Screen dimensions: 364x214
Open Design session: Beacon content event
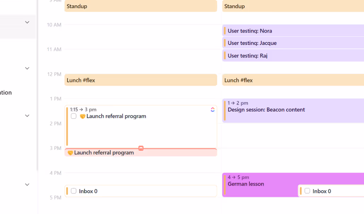(x=293, y=111)
